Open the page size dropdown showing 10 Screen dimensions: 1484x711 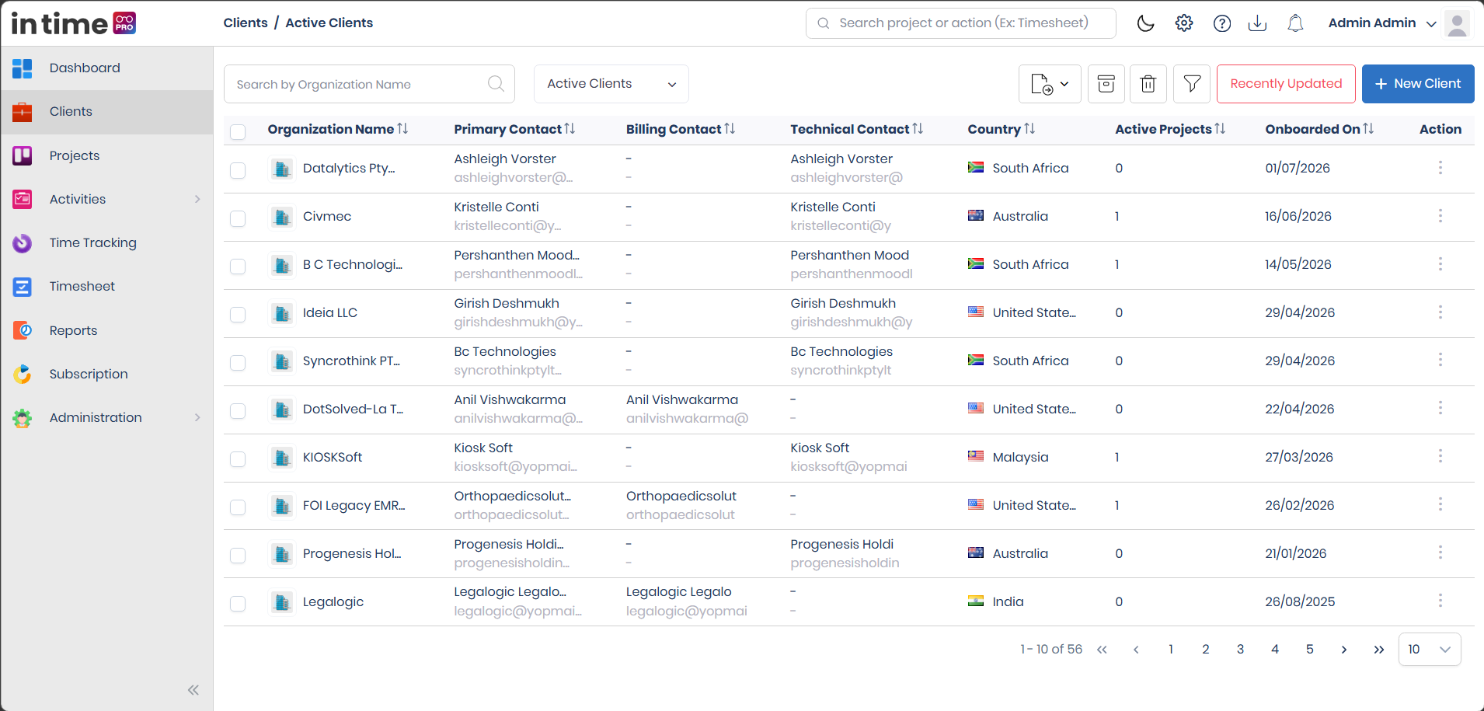[x=1430, y=650]
